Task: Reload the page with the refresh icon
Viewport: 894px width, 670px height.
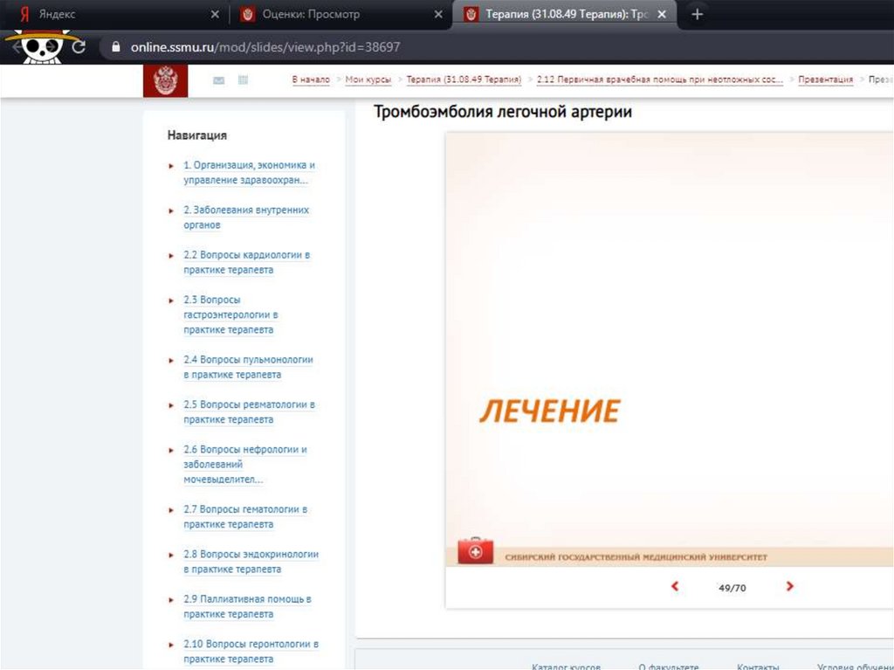Action: tap(79, 47)
